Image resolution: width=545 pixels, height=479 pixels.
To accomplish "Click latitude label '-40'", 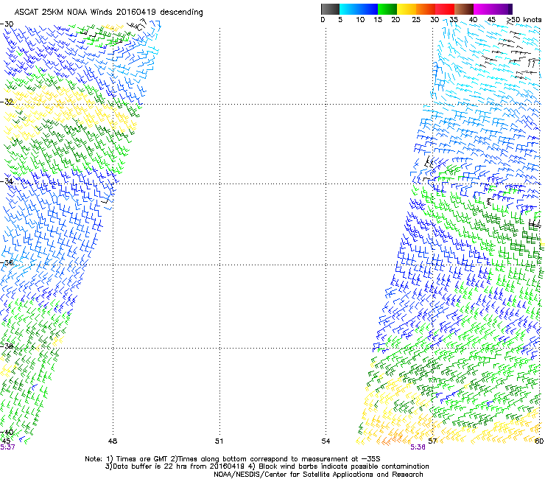I will click(7, 432).
